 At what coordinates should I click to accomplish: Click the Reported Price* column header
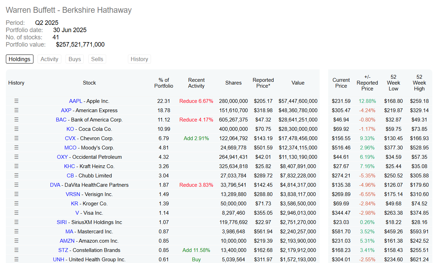(263, 83)
